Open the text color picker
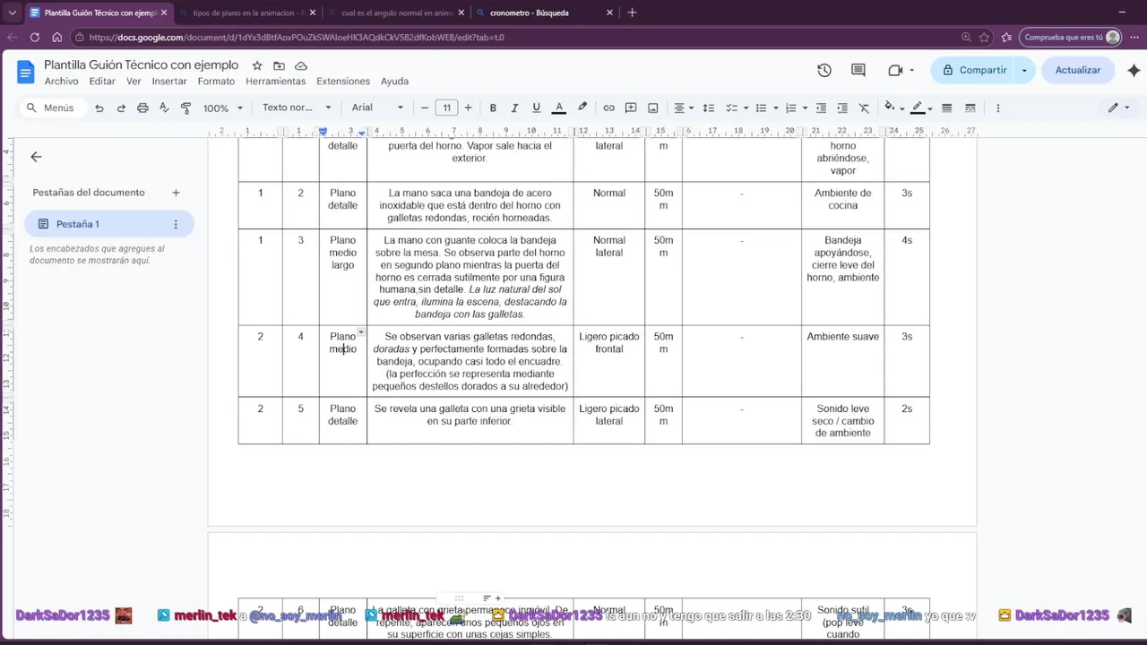 (x=559, y=107)
